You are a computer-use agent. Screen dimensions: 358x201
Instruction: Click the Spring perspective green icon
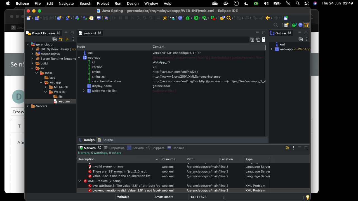coord(294,25)
